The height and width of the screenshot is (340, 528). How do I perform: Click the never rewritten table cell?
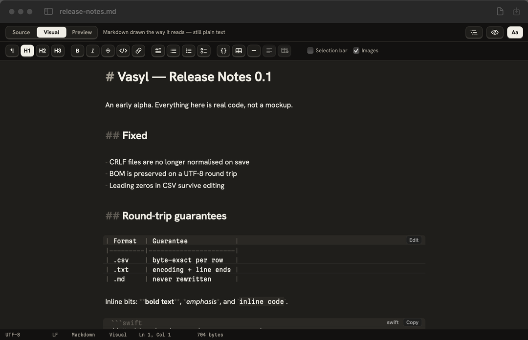182,279
